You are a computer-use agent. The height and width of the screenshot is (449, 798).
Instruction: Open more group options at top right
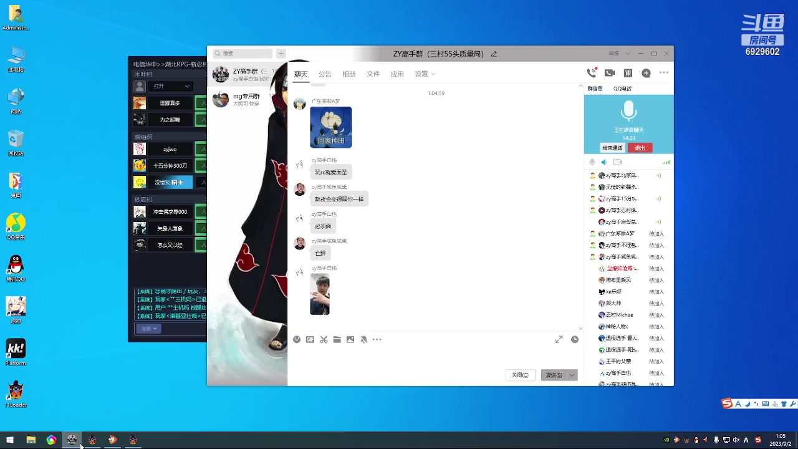[x=663, y=73]
